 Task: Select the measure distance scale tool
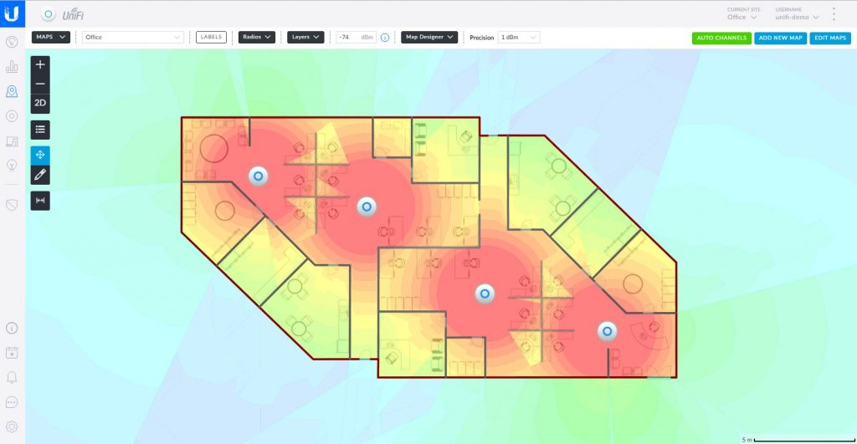[x=40, y=201]
